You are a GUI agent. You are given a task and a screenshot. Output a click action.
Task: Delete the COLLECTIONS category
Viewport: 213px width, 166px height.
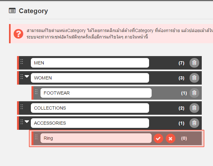tap(194, 108)
